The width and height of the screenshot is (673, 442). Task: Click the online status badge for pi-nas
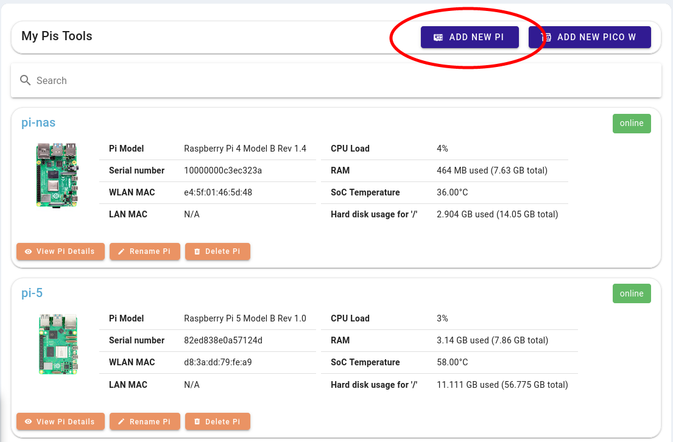point(631,123)
